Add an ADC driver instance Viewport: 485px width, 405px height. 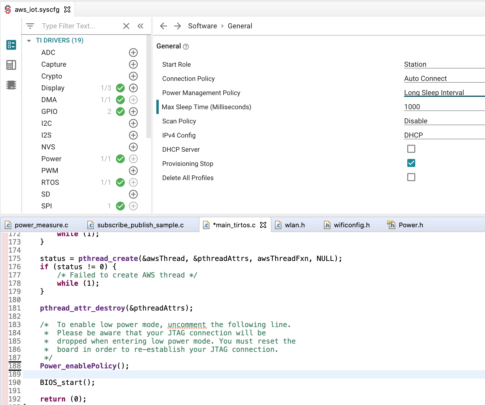(133, 53)
